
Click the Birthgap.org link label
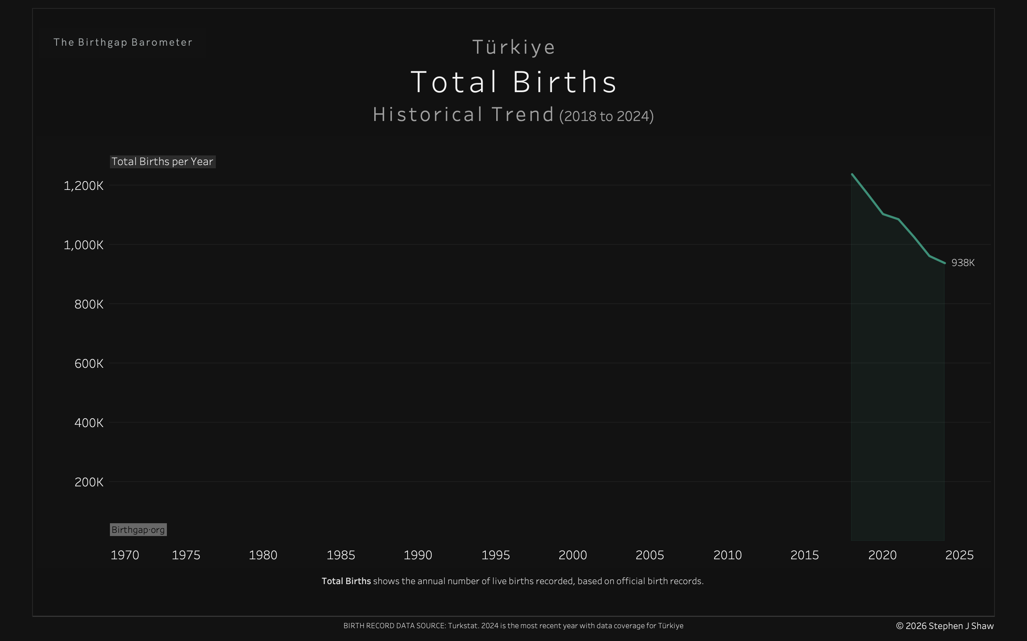click(x=138, y=530)
